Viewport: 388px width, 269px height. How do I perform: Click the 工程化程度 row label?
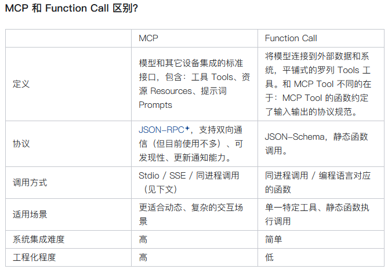[x=34, y=257]
